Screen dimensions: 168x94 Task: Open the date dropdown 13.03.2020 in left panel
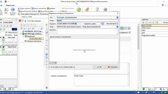16,22
